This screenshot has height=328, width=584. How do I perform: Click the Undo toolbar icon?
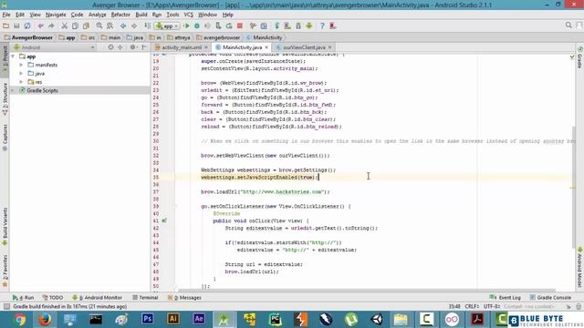click(x=40, y=26)
